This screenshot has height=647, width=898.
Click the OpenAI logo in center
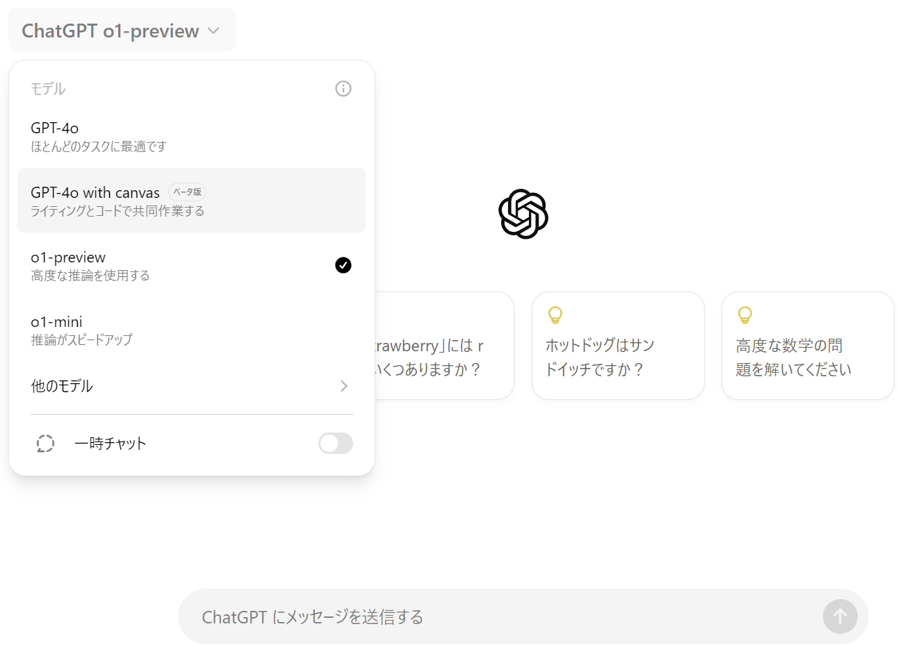[523, 214]
